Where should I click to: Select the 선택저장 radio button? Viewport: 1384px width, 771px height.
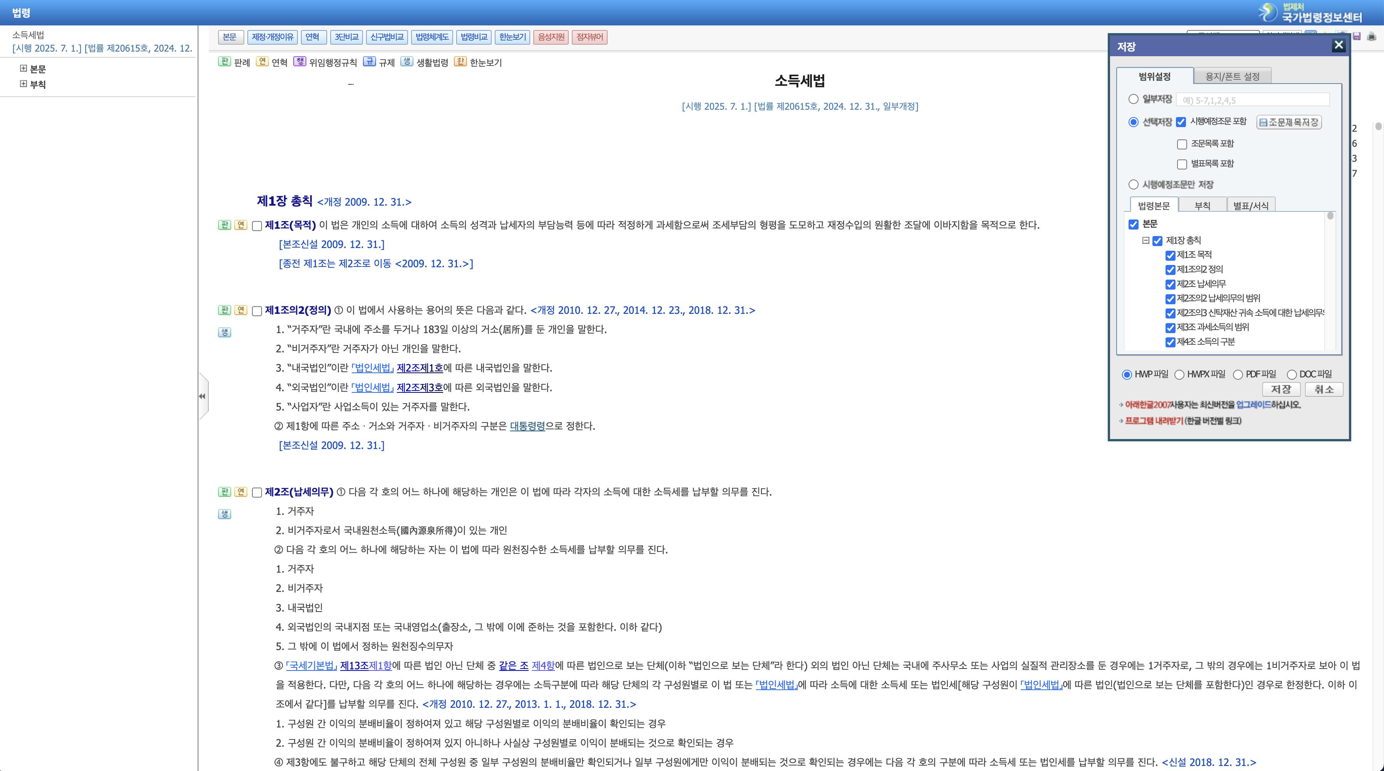[1134, 122]
